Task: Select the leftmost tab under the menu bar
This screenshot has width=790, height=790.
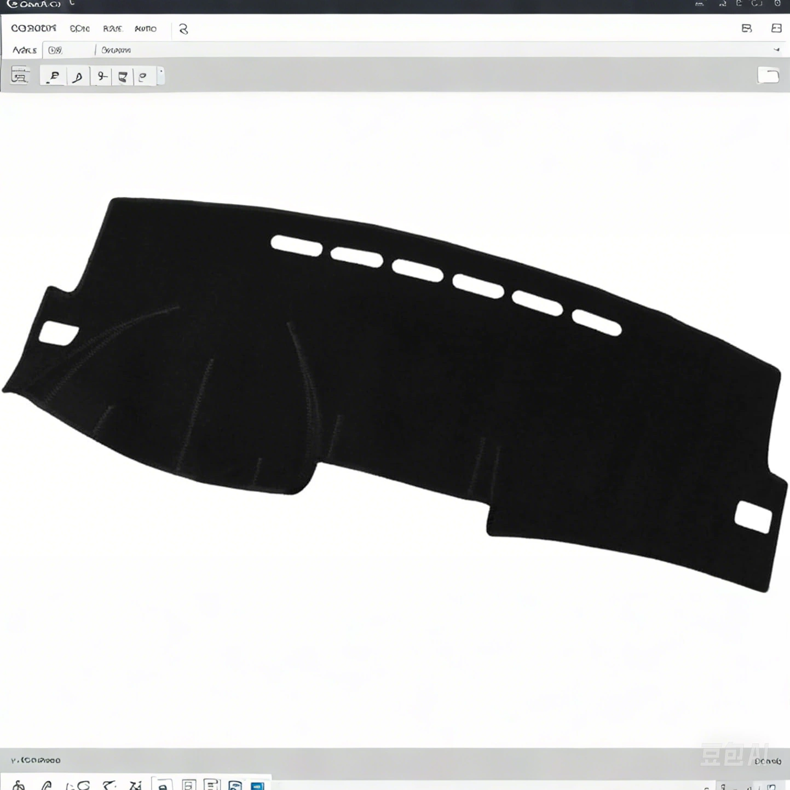Action: [25, 50]
